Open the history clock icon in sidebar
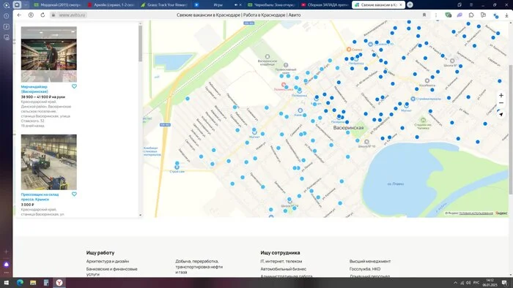 point(6,16)
